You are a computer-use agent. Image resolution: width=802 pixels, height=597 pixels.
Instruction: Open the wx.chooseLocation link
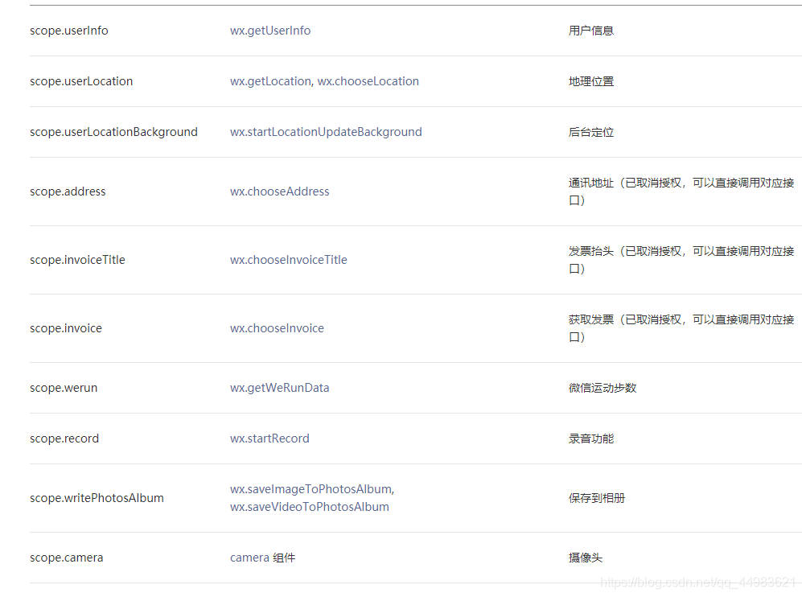(x=368, y=81)
